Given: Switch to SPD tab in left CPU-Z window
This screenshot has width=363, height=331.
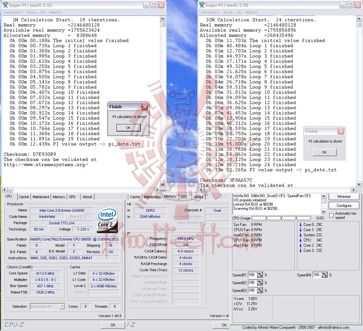Looking at the screenshot, I should click(72, 197).
